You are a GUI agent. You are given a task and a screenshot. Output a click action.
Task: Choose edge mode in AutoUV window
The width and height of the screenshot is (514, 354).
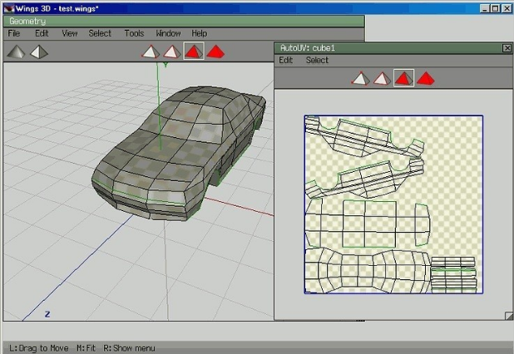pos(382,79)
